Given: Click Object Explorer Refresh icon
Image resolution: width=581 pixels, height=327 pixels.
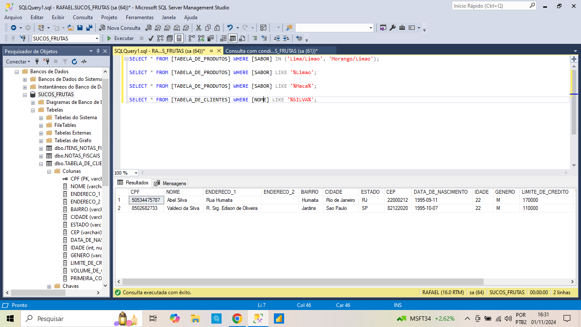Looking at the screenshot, I should (x=74, y=61).
